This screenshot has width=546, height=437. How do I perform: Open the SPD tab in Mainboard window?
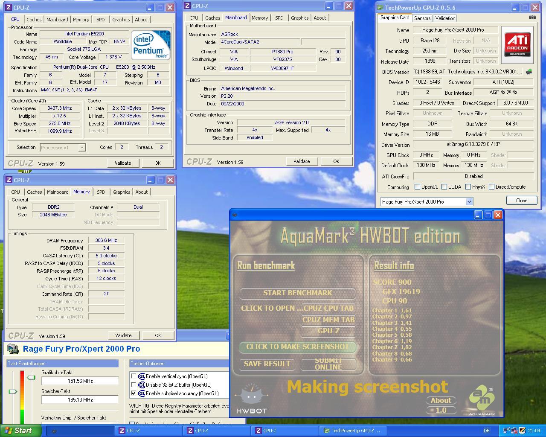(279, 18)
